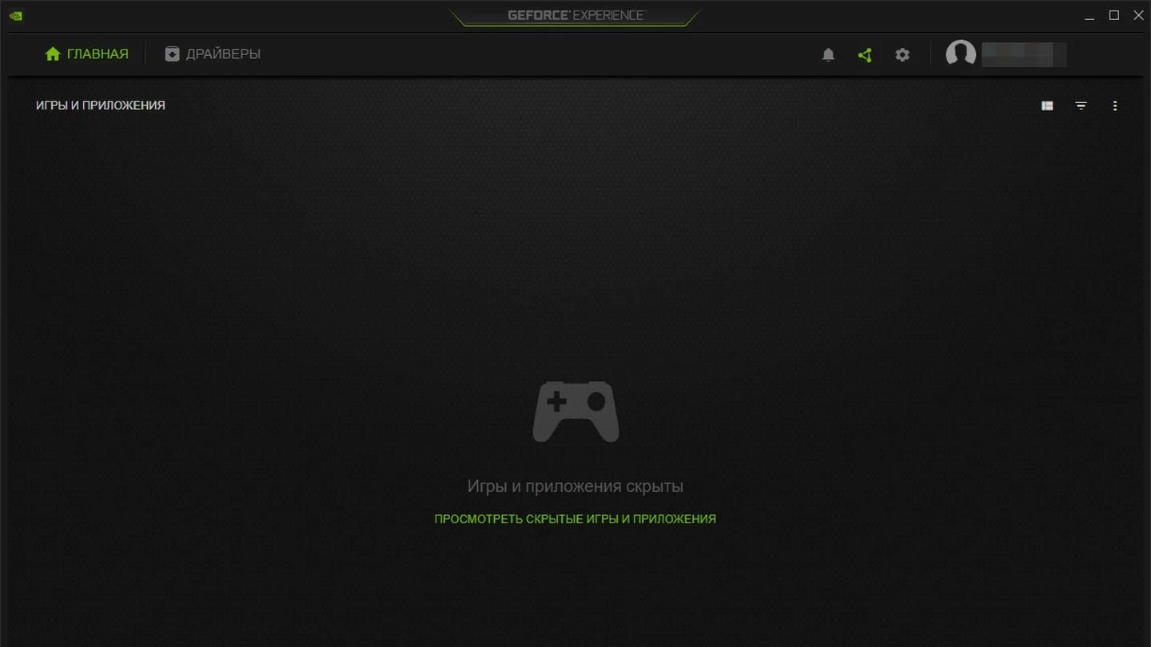
Task: Click the NVIDIA logo icon in title bar
Action: pos(15,15)
